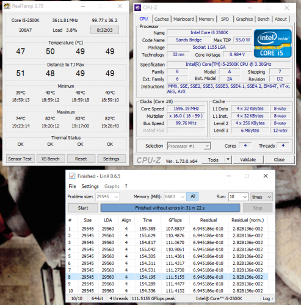
Task: Select the CPU tab in CPU-Z
Action: [x=143, y=19]
